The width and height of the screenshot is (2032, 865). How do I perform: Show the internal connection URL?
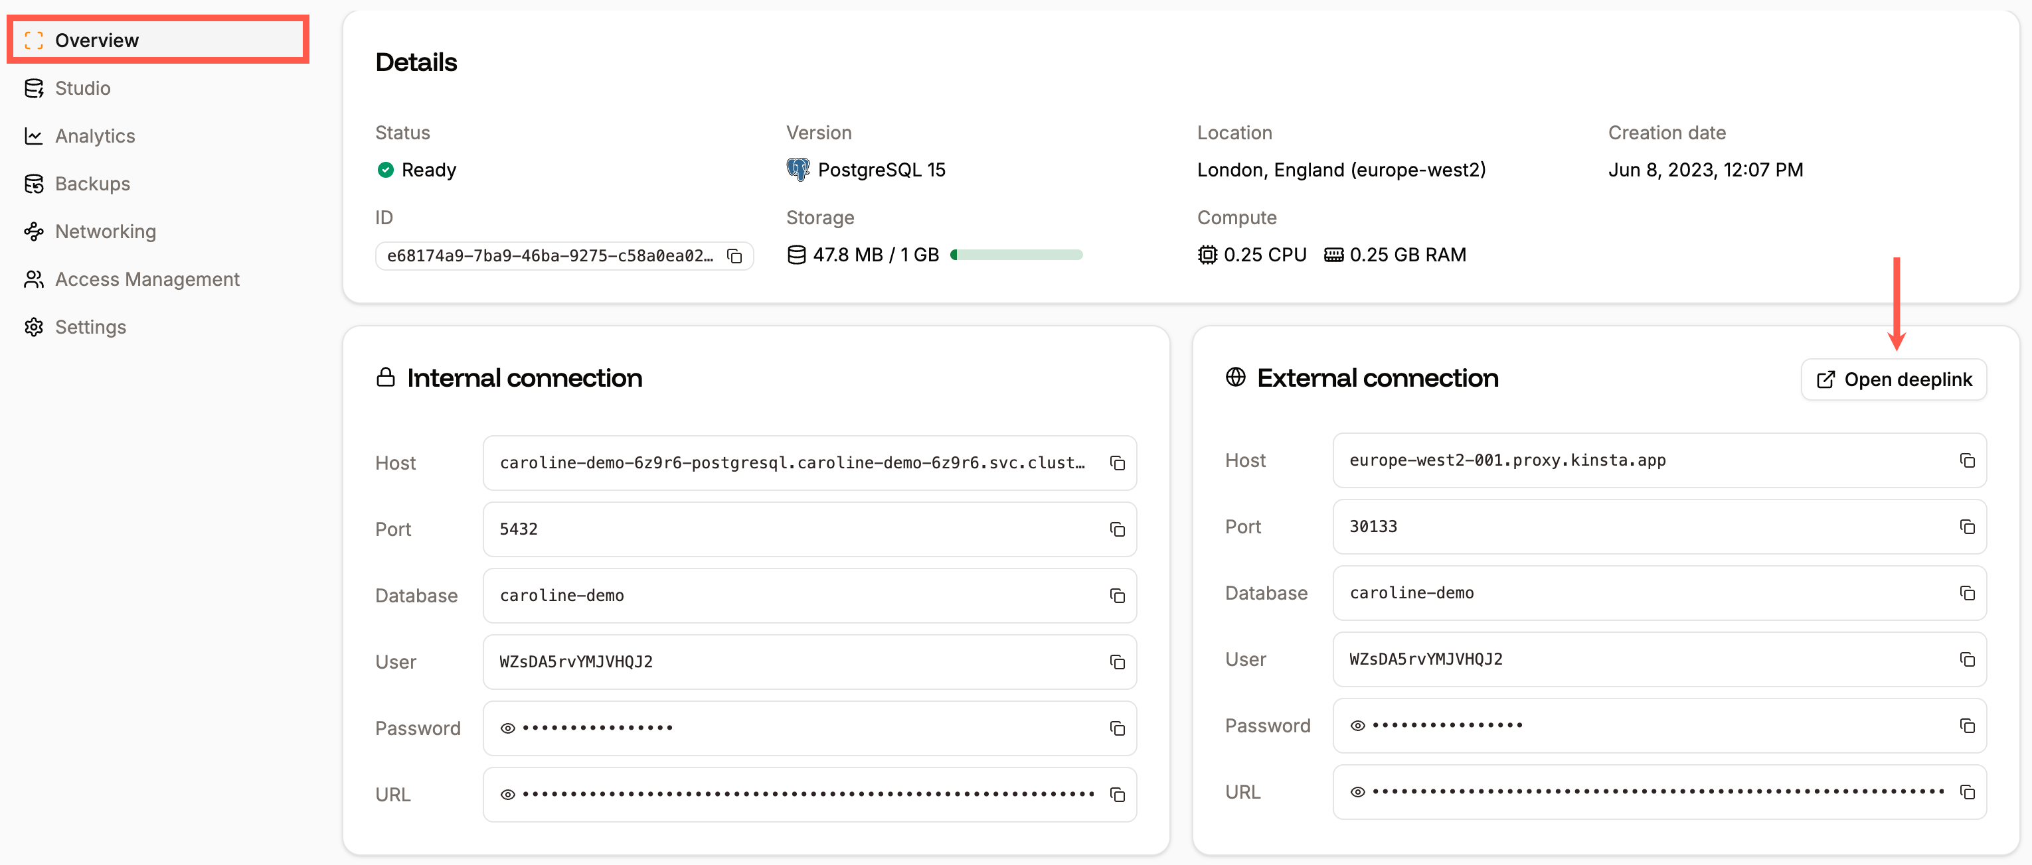tap(508, 794)
